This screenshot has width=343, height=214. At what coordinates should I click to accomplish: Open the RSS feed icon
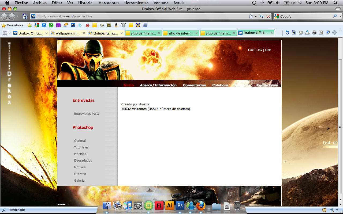(301, 33)
